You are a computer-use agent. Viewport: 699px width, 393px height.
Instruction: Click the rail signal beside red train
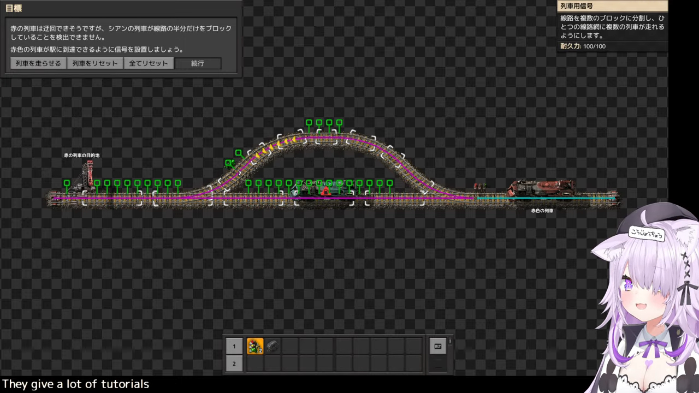click(x=479, y=187)
